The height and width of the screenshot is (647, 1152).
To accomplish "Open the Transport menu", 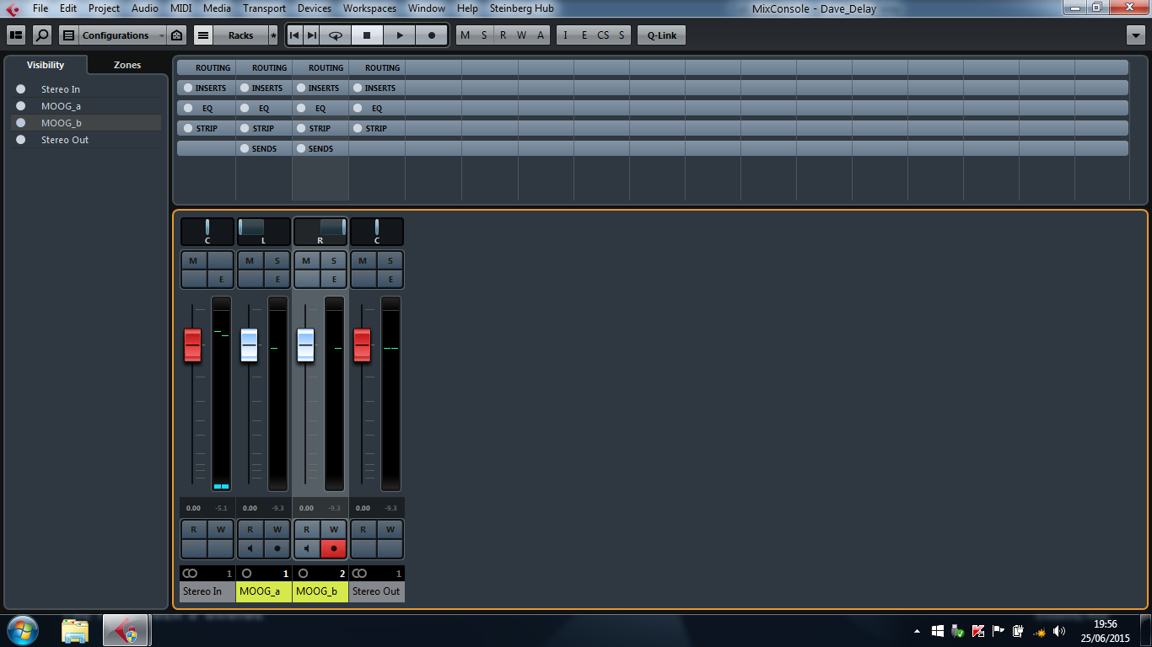I will point(264,8).
